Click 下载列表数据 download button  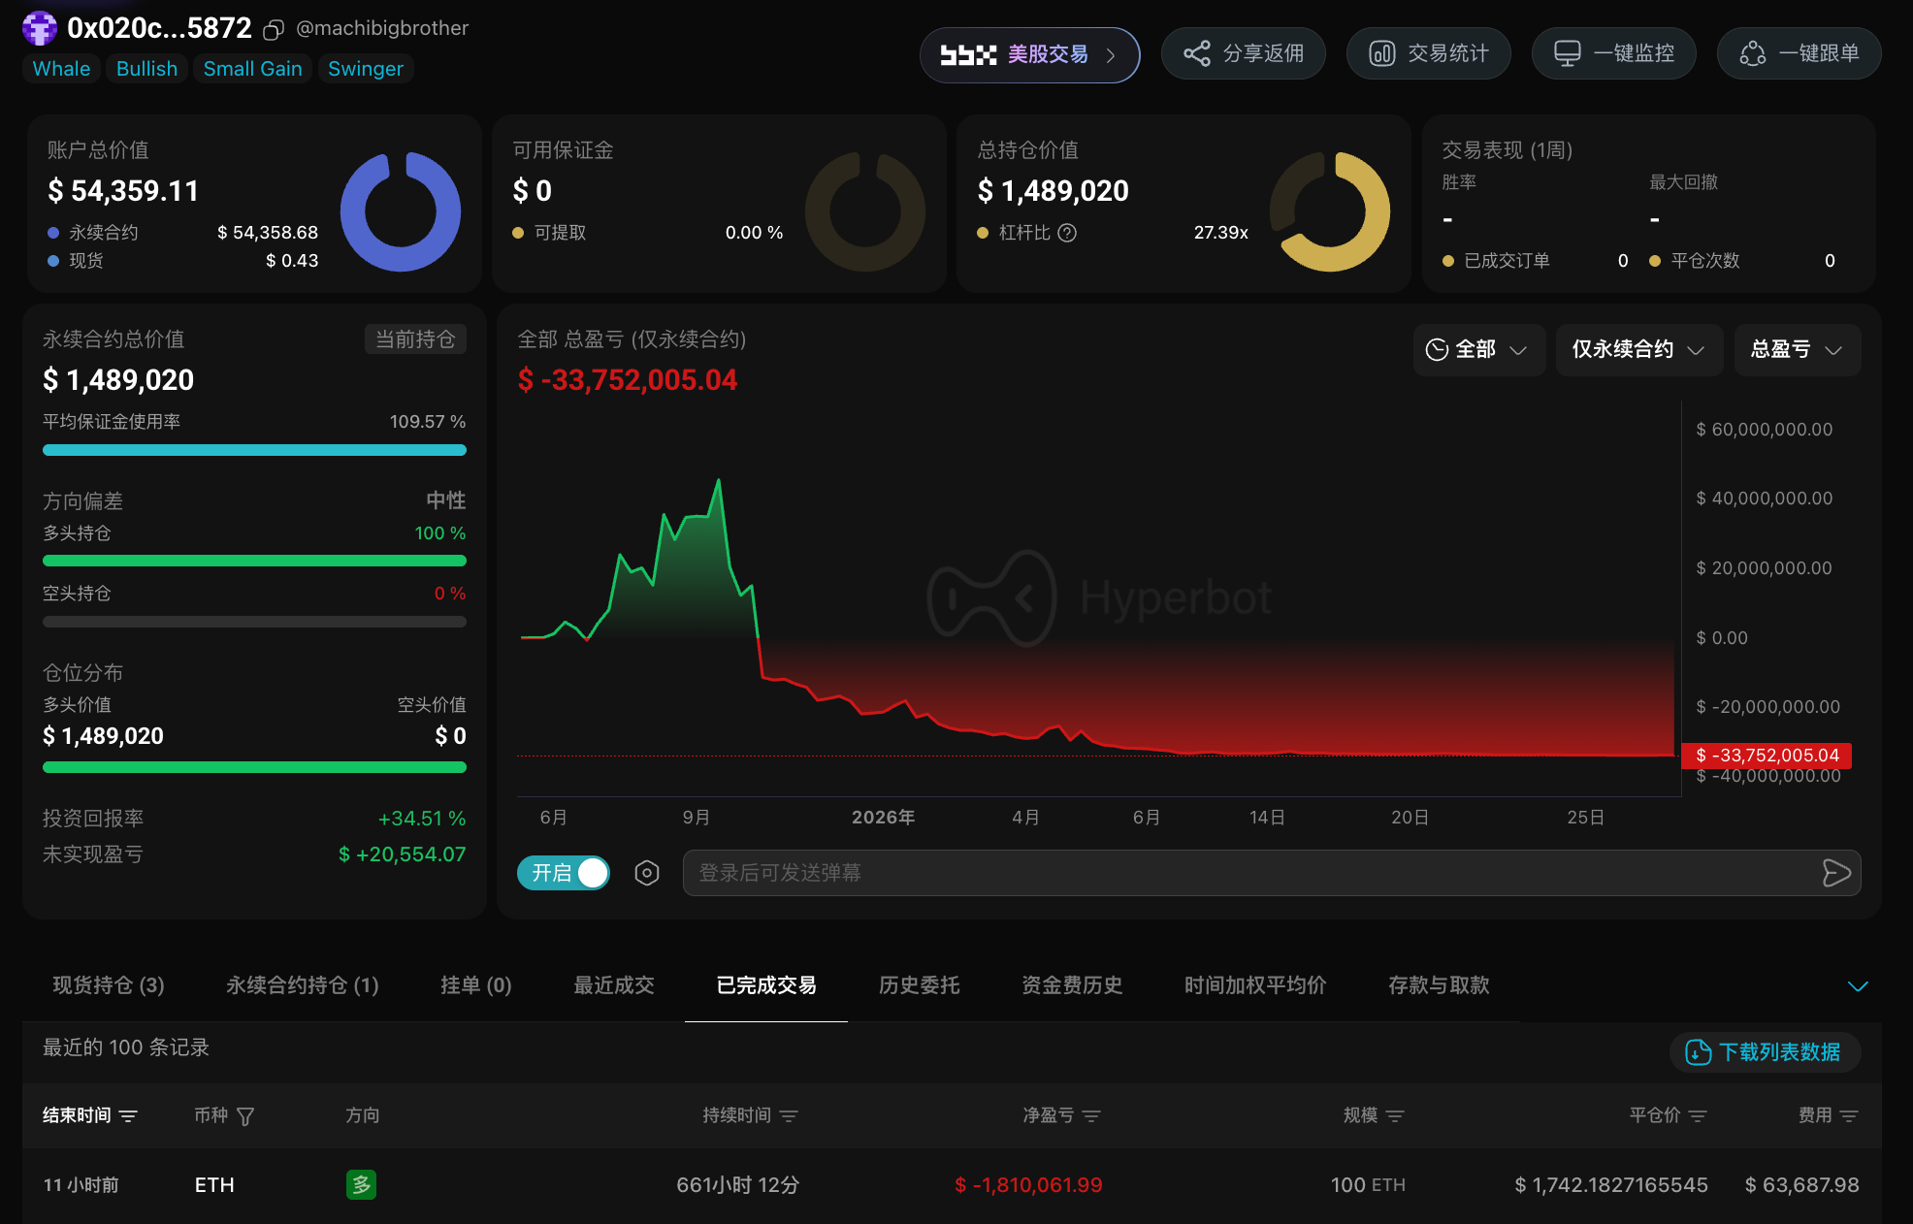click(1765, 1052)
